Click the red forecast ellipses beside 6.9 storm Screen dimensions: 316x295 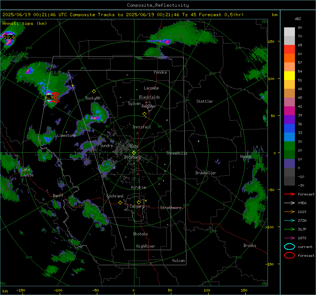[x=56, y=98]
